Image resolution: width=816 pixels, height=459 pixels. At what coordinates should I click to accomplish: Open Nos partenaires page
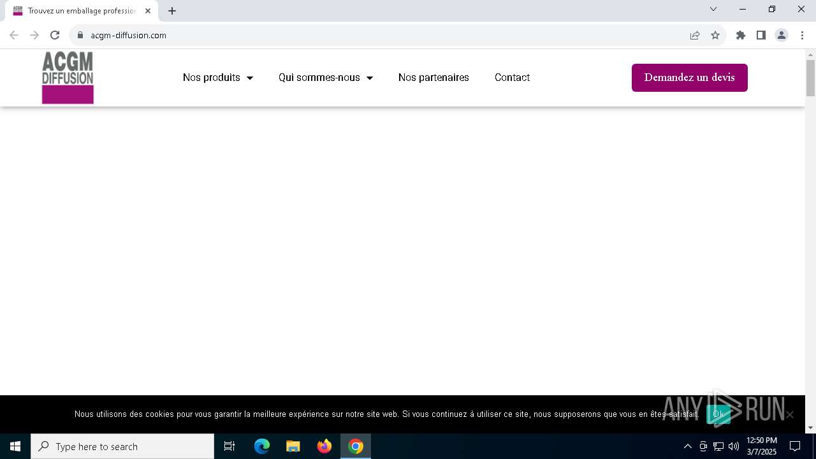[433, 77]
